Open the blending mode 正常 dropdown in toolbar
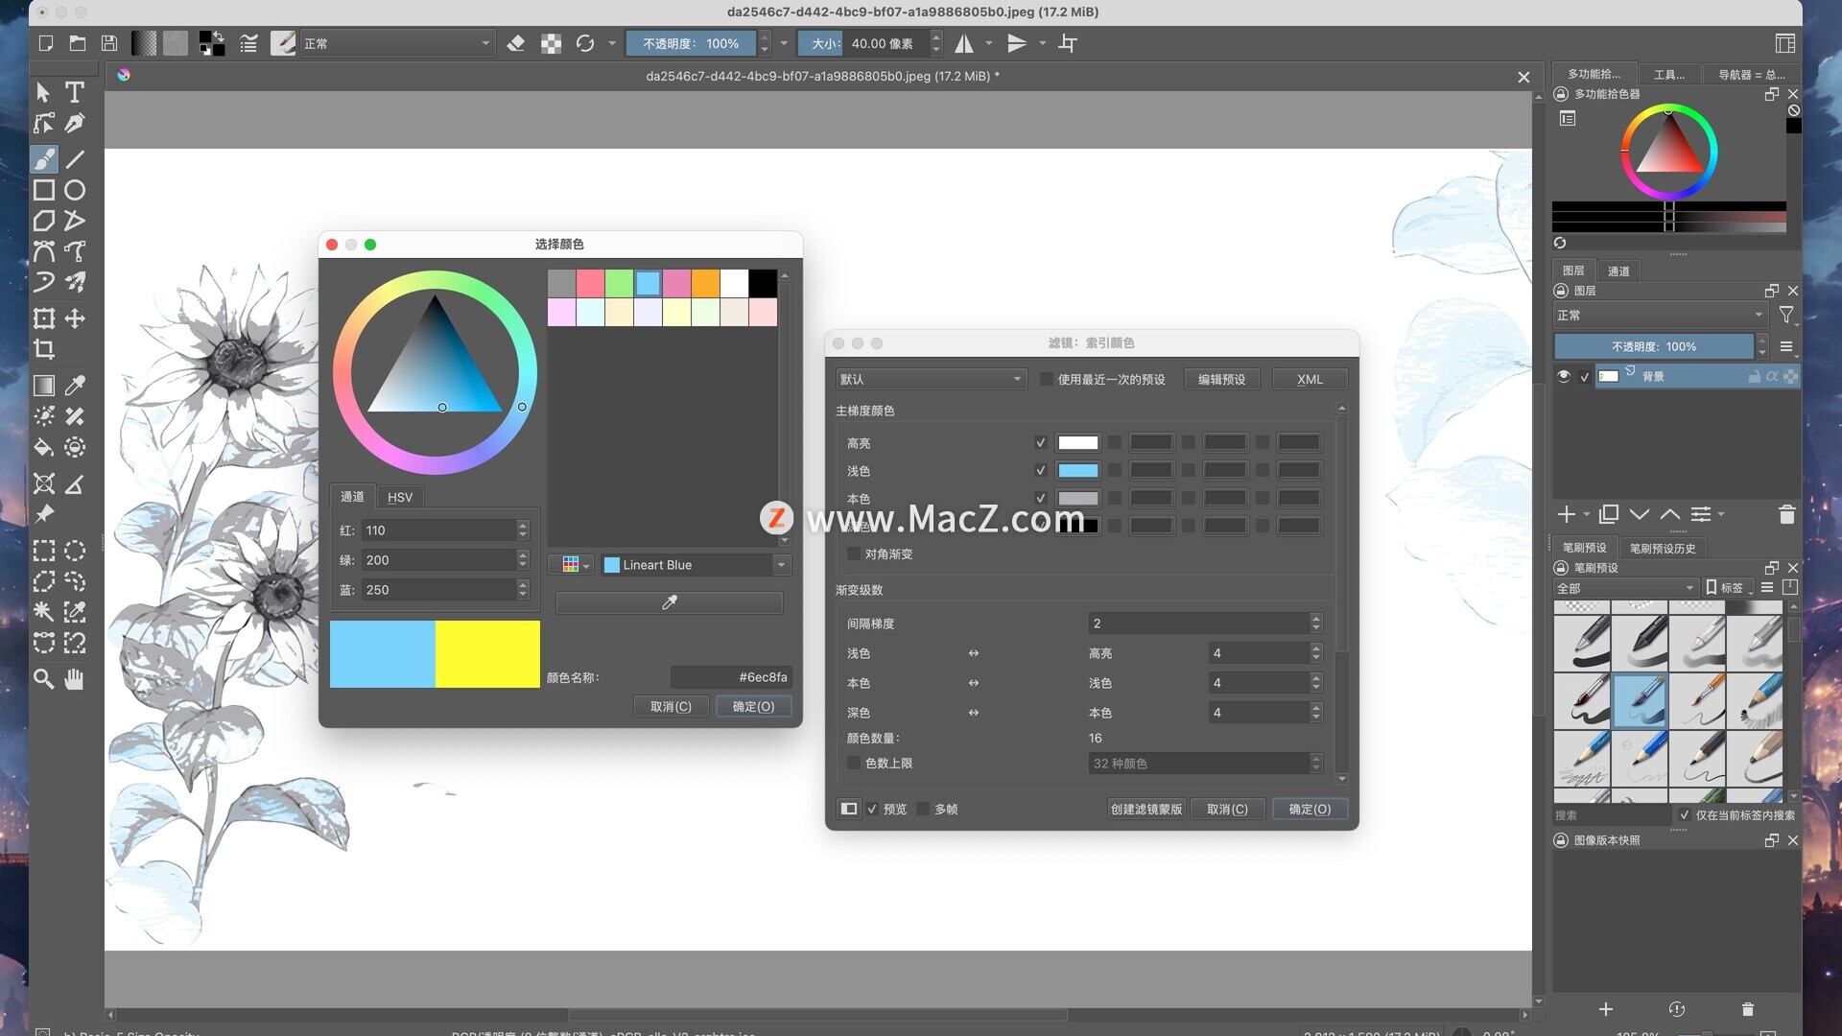This screenshot has width=1842, height=1036. (397, 43)
